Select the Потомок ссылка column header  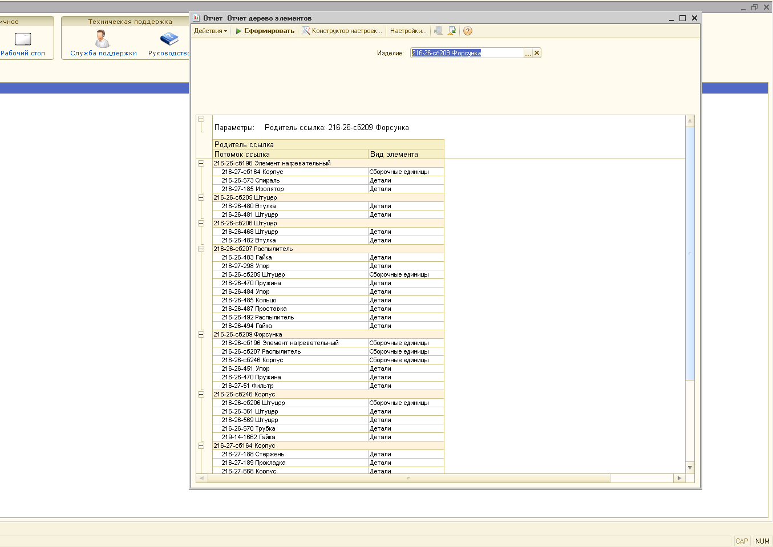[290, 154]
